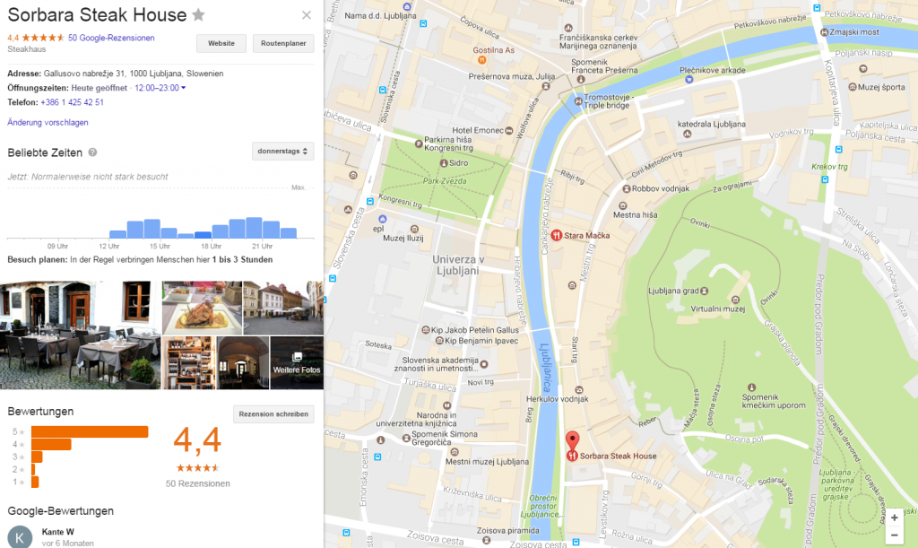Save Sorbara Steak House with star icon
This screenshot has height=548, width=918.
tap(198, 14)
